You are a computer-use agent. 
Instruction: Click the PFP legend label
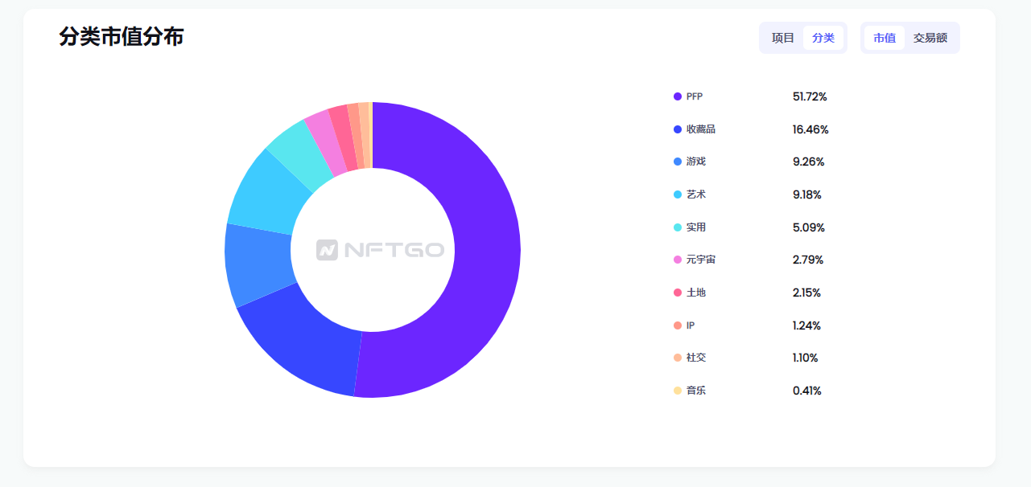click(695, 96)
